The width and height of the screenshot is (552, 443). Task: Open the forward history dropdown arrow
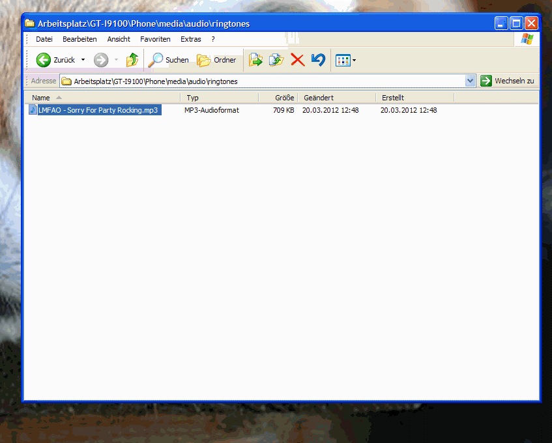pyautogui.click(x=116, y=60)
